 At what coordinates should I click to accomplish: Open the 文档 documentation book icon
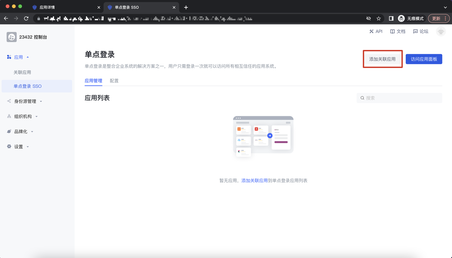(x=392, y=31)
